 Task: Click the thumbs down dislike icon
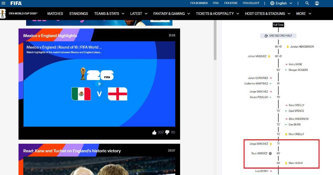(167, 132)
